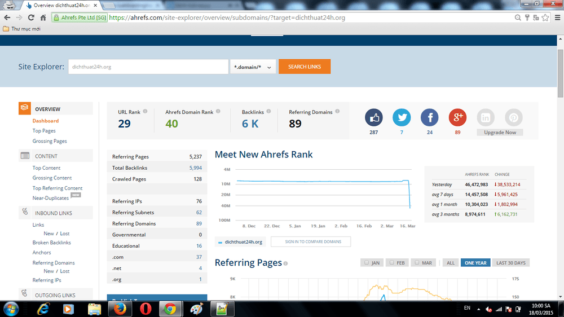This screenshot has height=317, width=564.
Task: Open Firefox from the taskbar
Action: tap(120, 309)
